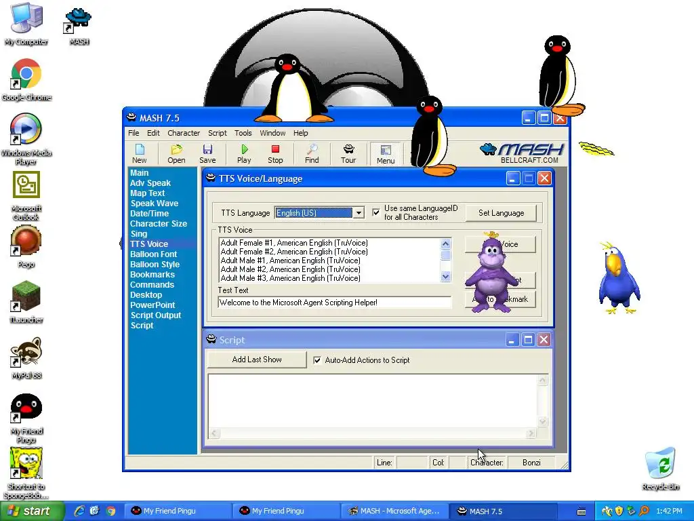Click the Test Text input field
Viewport: 694px width, 521px height.
(x=335, y=303)
